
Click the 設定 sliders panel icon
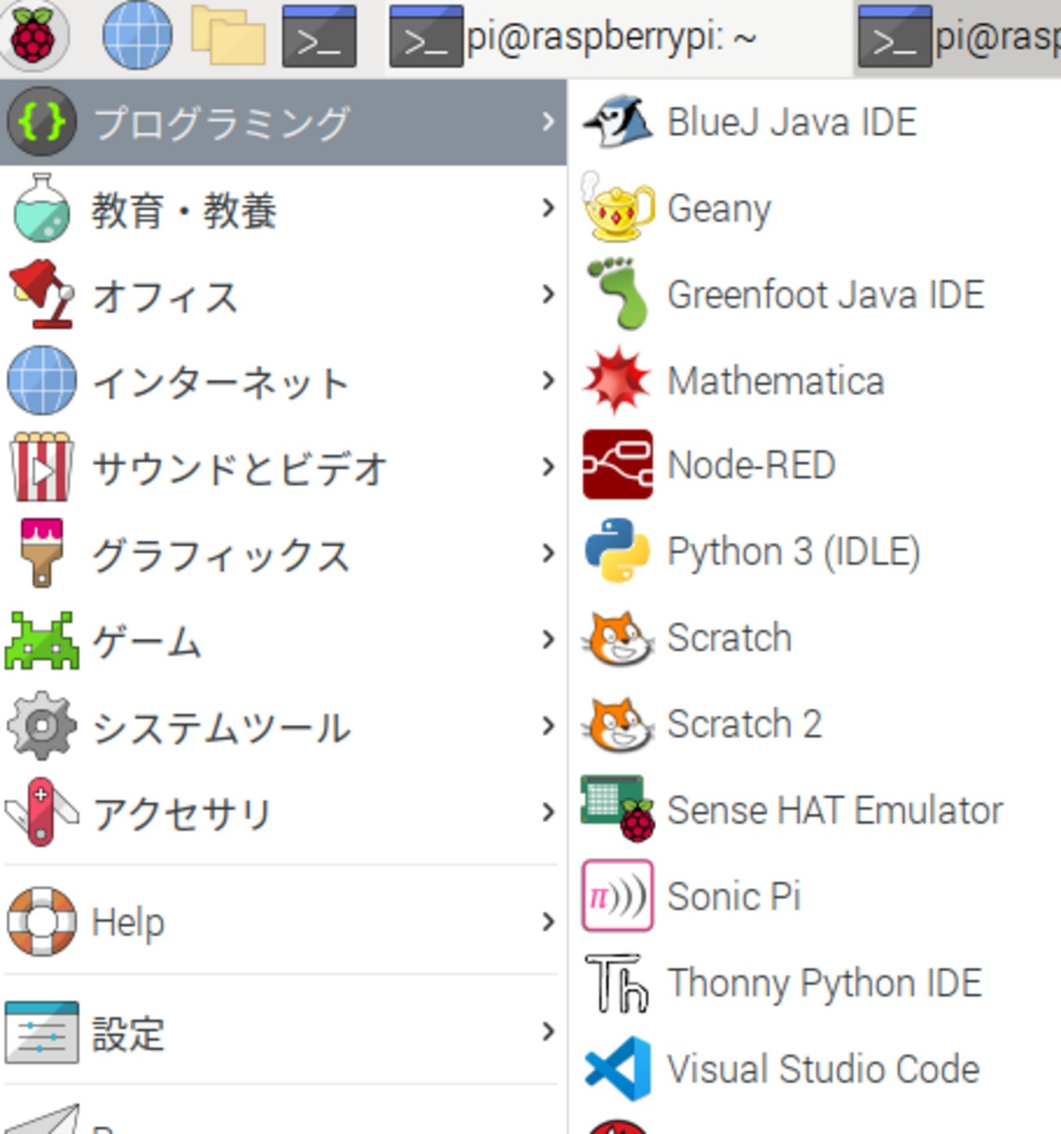[42, 1032]
